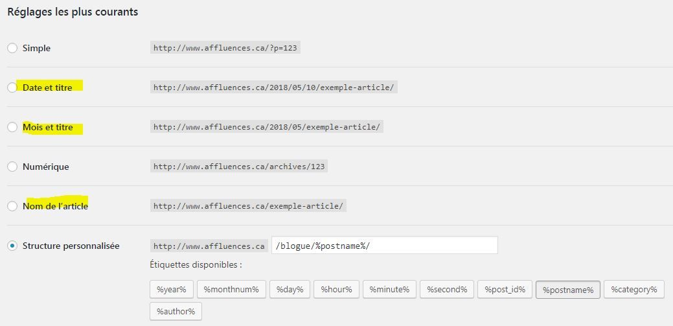Insert the %author% tag

(176, 311)
